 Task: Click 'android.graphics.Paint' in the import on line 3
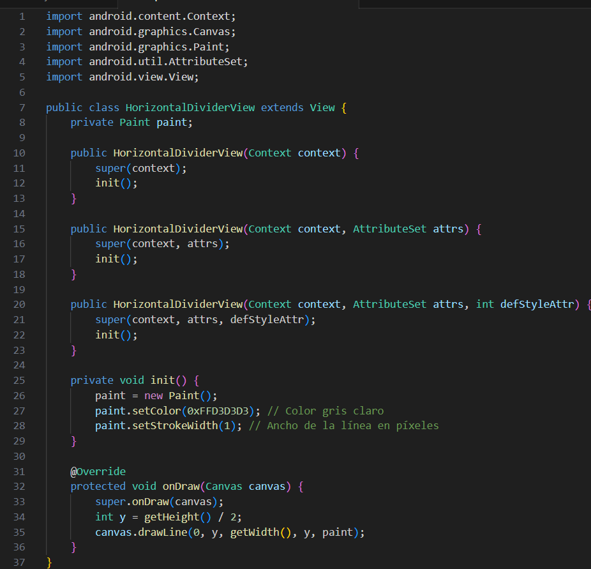156,47
